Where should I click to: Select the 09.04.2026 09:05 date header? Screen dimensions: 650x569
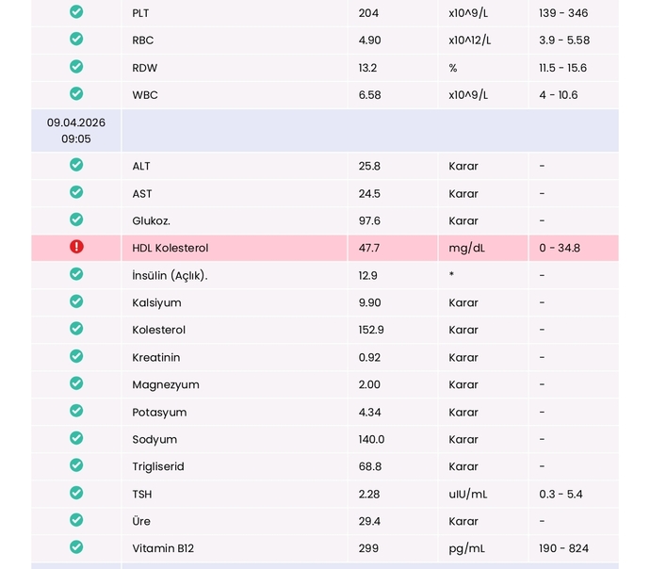click(76, 131)
